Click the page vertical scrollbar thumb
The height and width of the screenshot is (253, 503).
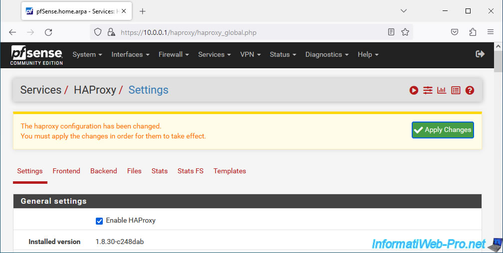pyautogui.click(x=498, y=61)
